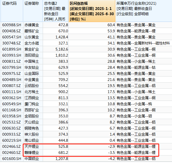Select the name cell 山金国际
172x163 pixels.
click(x=32, y=73)
